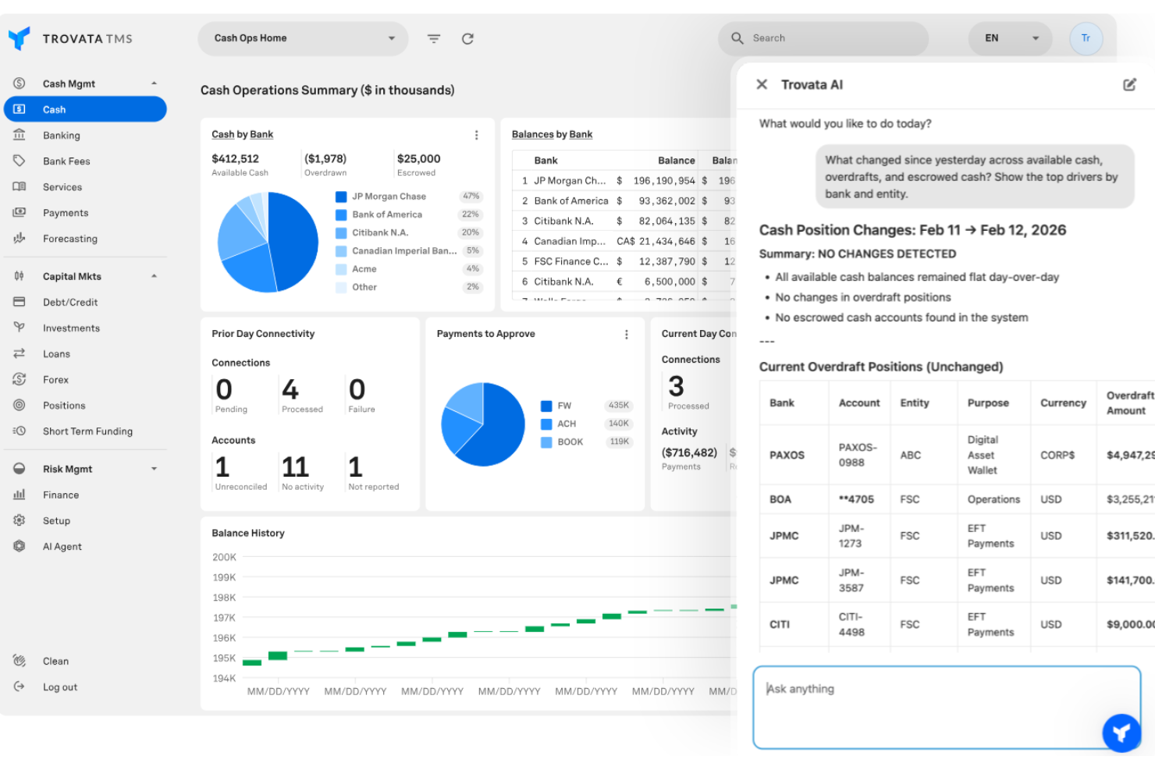
Task: Click the Short Term Funding icon
Action: [20, 431]
